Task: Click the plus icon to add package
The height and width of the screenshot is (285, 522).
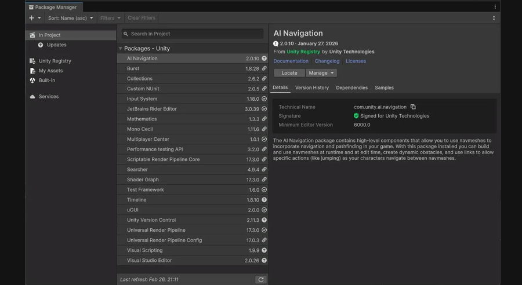Action: pyautogui.click(x=32, y=18)
